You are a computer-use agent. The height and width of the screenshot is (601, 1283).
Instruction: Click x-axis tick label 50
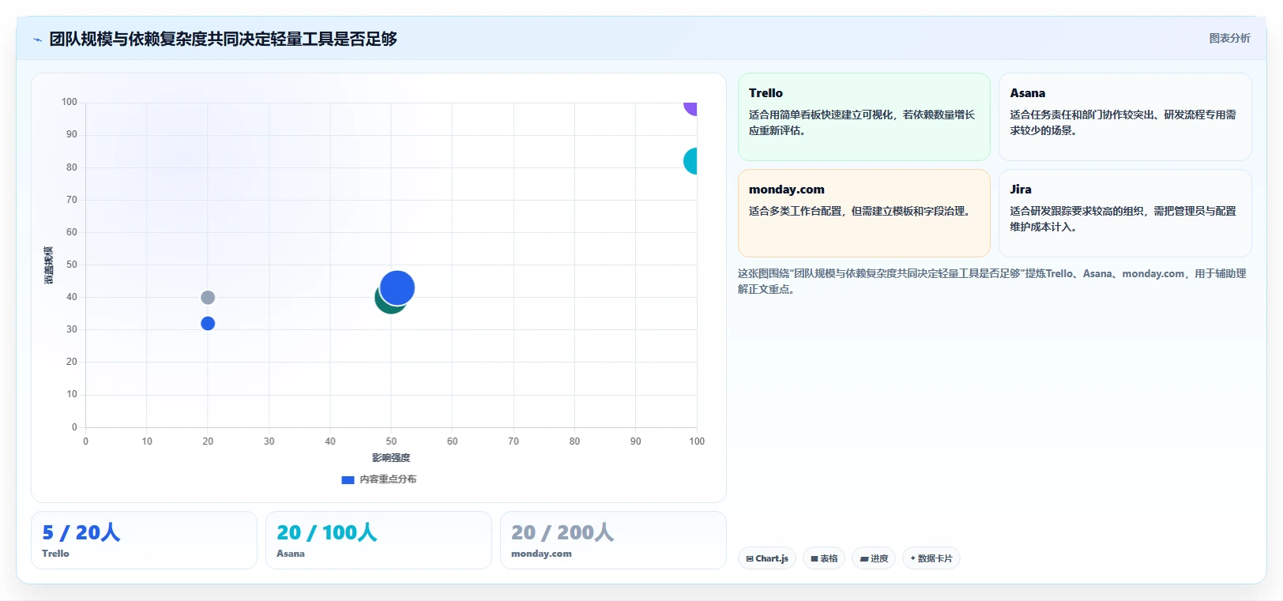[x=391, y=441]
